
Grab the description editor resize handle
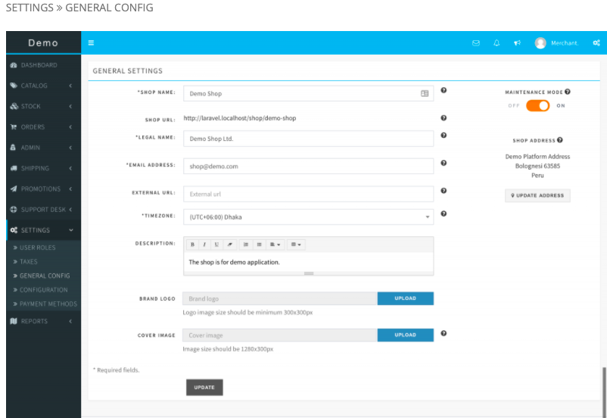click(x=309, y=273)
